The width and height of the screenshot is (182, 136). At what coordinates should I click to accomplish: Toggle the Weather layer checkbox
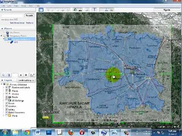pyautogui.click(x=7, y=106)
